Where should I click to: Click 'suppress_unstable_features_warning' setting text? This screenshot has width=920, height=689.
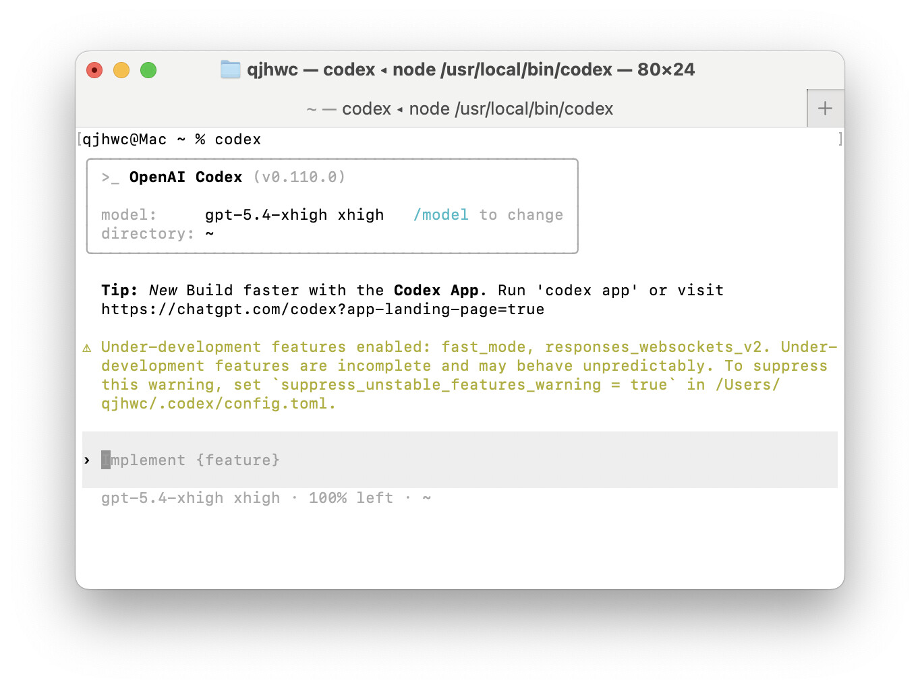coord(440,385)
